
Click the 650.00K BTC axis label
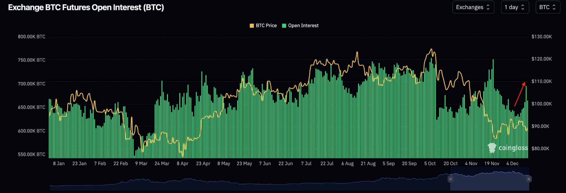(x=32, y=107)
